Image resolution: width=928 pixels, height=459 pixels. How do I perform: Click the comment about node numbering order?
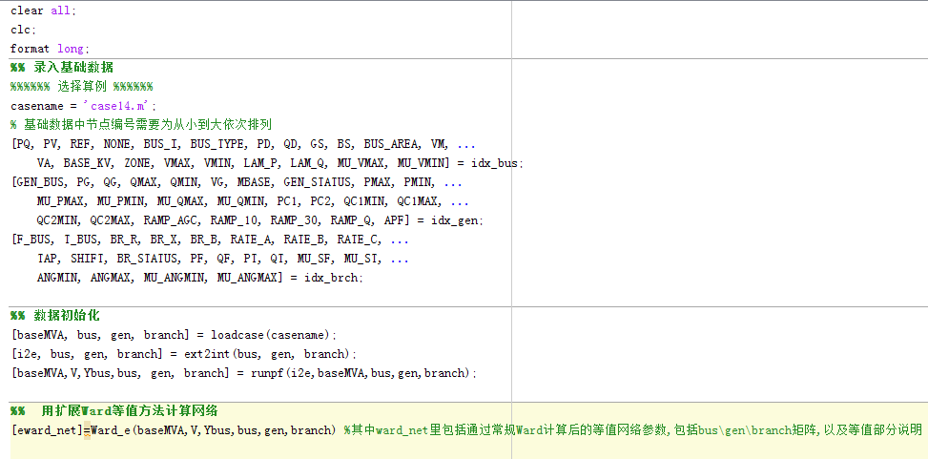[141, 125]
